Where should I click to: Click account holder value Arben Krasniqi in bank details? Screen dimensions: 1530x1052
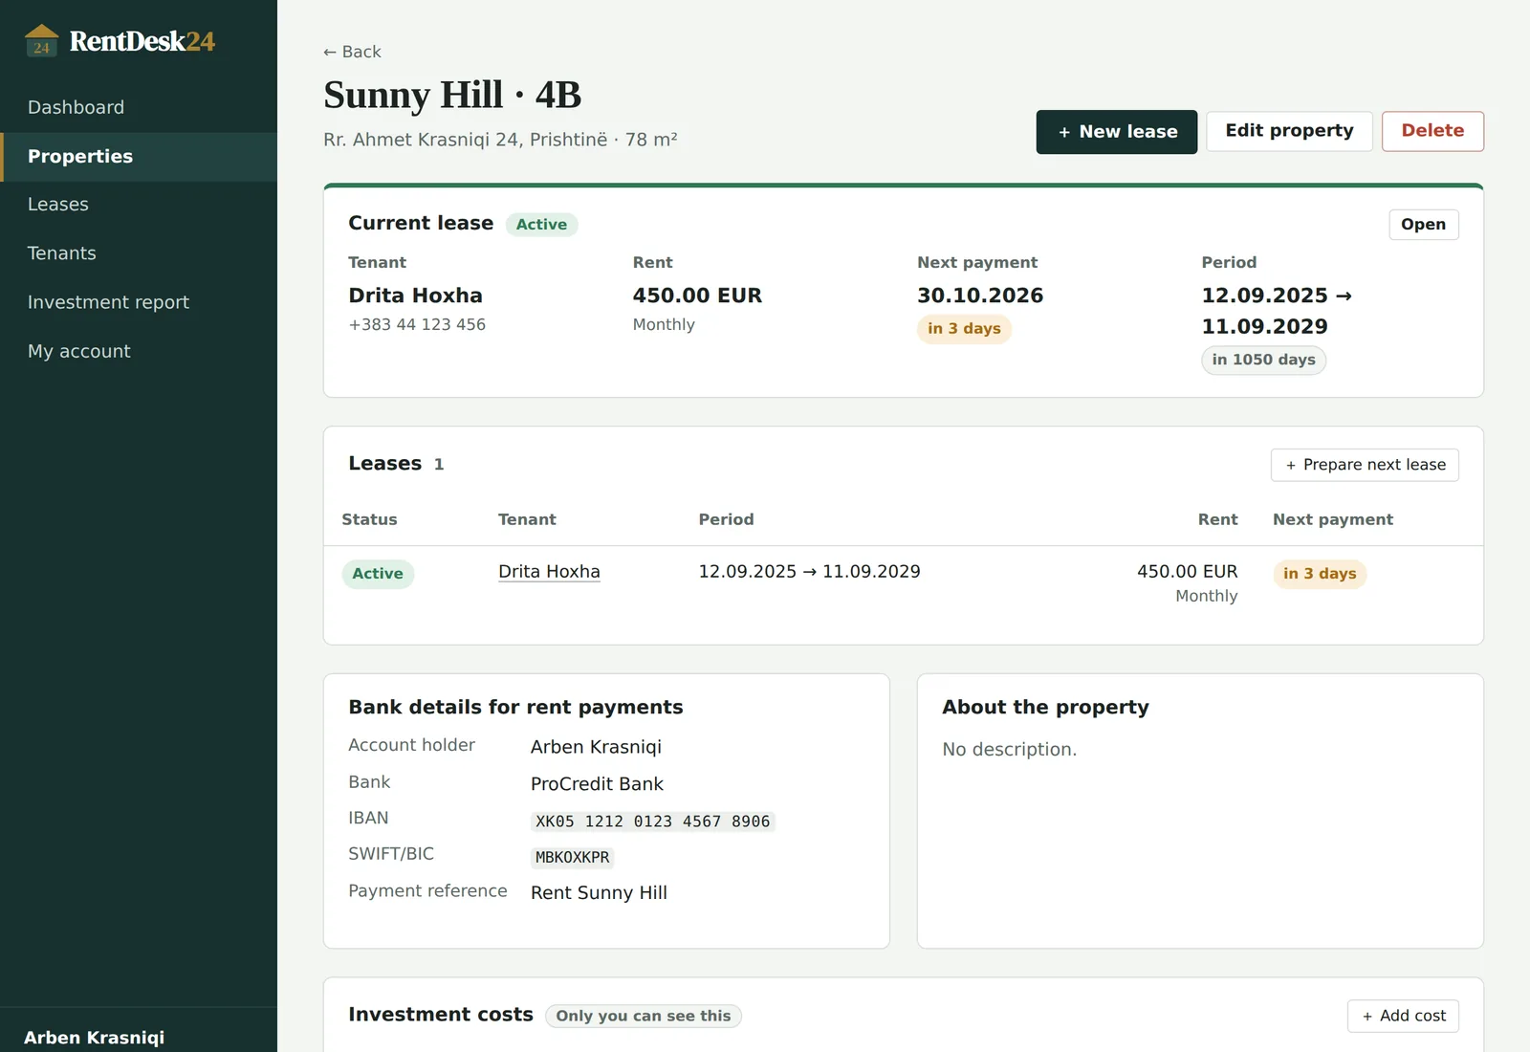(x=596, y=747)
